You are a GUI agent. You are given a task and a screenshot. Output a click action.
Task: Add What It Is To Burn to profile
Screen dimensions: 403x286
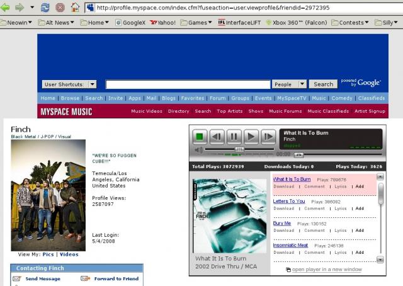[x=360, y=186]
